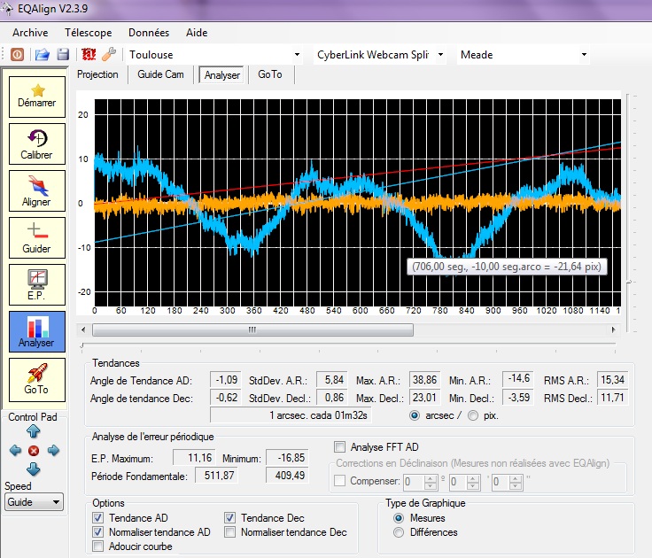Screen dimensions: 652x558
Task: Move telescope down with control pad arrow
Action: click(34, 469)
